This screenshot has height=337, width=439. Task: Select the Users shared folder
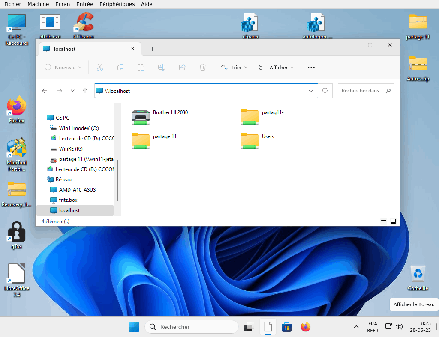pos(257,141)
